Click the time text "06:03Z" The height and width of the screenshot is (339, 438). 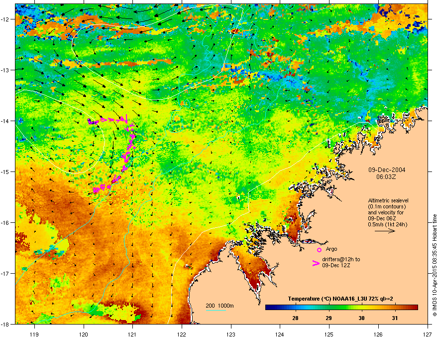pos(386,177)
